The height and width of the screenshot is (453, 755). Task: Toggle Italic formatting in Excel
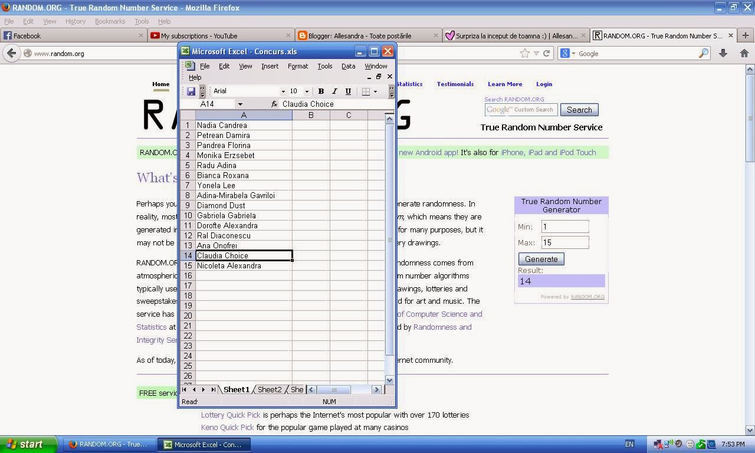click(x=334, y=91)
